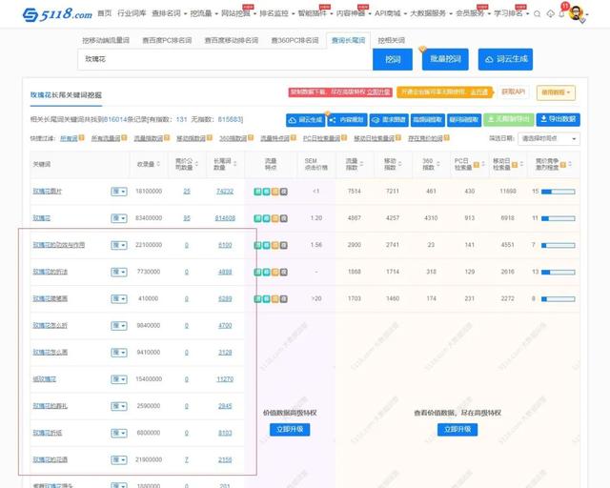Click the 批量挖词 button
Screen dimensions: 610x488
pos(444,59)
